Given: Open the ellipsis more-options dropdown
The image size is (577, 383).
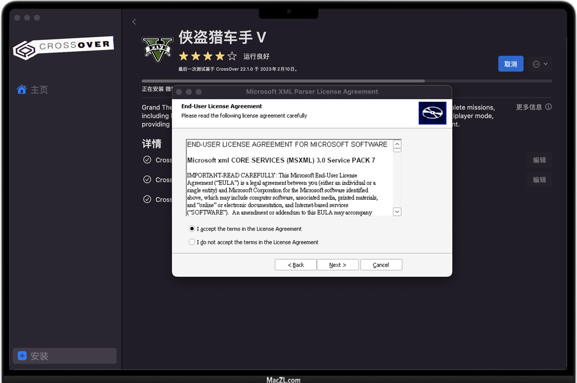Looking at the screenshot, I should click(540, 64).
